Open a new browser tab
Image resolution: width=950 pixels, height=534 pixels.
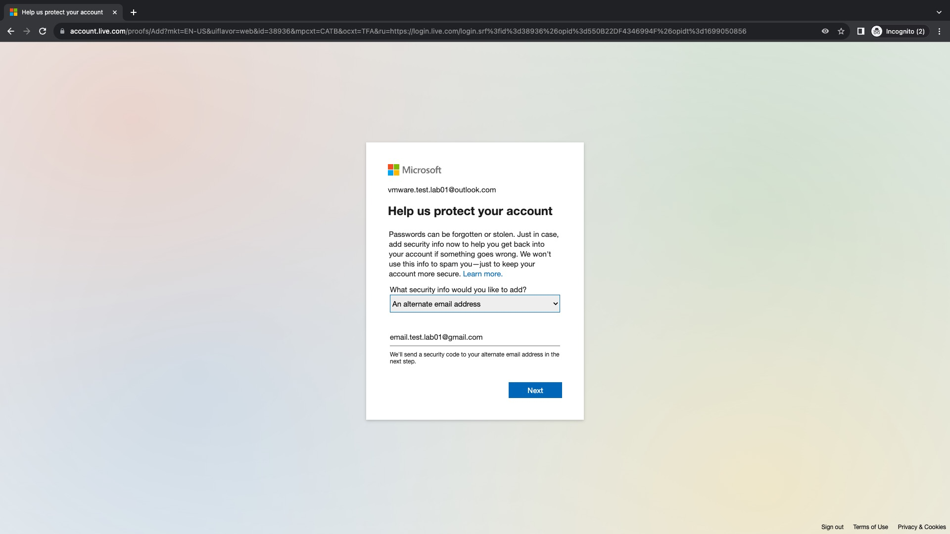pos(133,12)
